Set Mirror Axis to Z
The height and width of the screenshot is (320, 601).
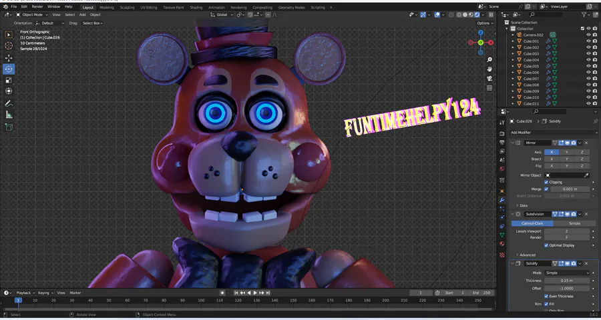[582, 153]
